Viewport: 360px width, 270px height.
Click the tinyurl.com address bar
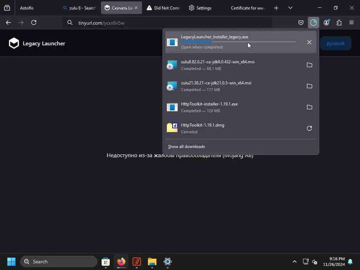tap(168, 23)
